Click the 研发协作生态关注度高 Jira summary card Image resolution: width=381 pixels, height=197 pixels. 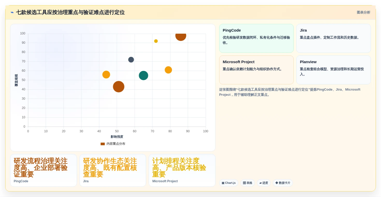113,170
